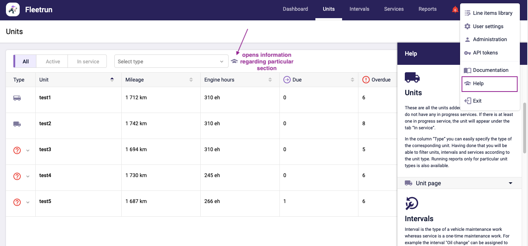The height and width of the screenshot is (246, 528).
Task: Choose Exit in the user menu
Action: point(477,101)
